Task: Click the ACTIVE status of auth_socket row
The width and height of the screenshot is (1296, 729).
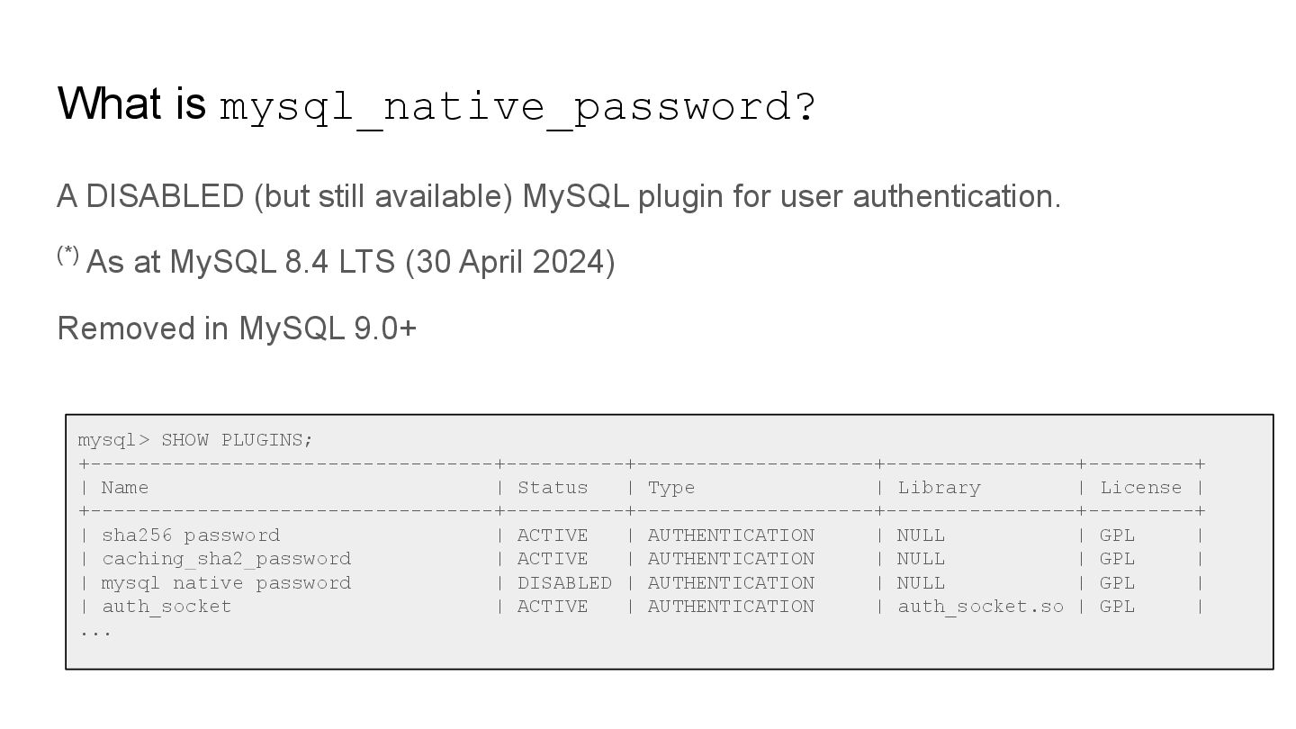Action: (x=553, y=607)
